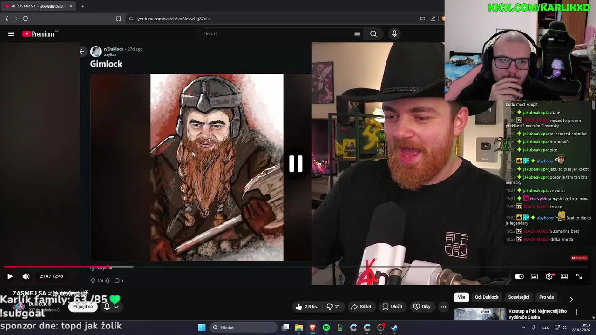Show more filter chips with right arrow

pyautogui.click(x=571, y=299)
